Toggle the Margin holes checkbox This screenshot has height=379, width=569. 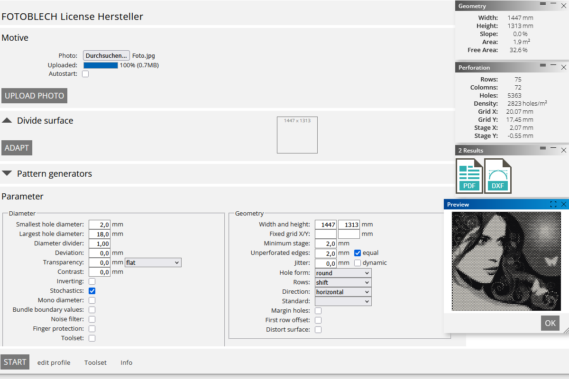point(318,311)
